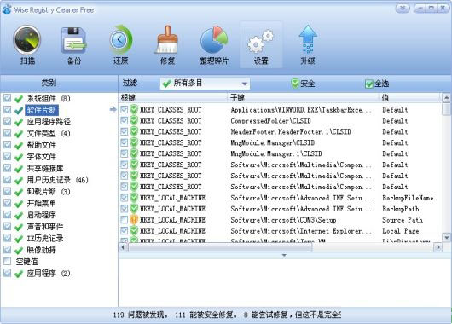Expand the details pane via bottom arrow
This screenshot has height=324, width=452.
(284, 256)
